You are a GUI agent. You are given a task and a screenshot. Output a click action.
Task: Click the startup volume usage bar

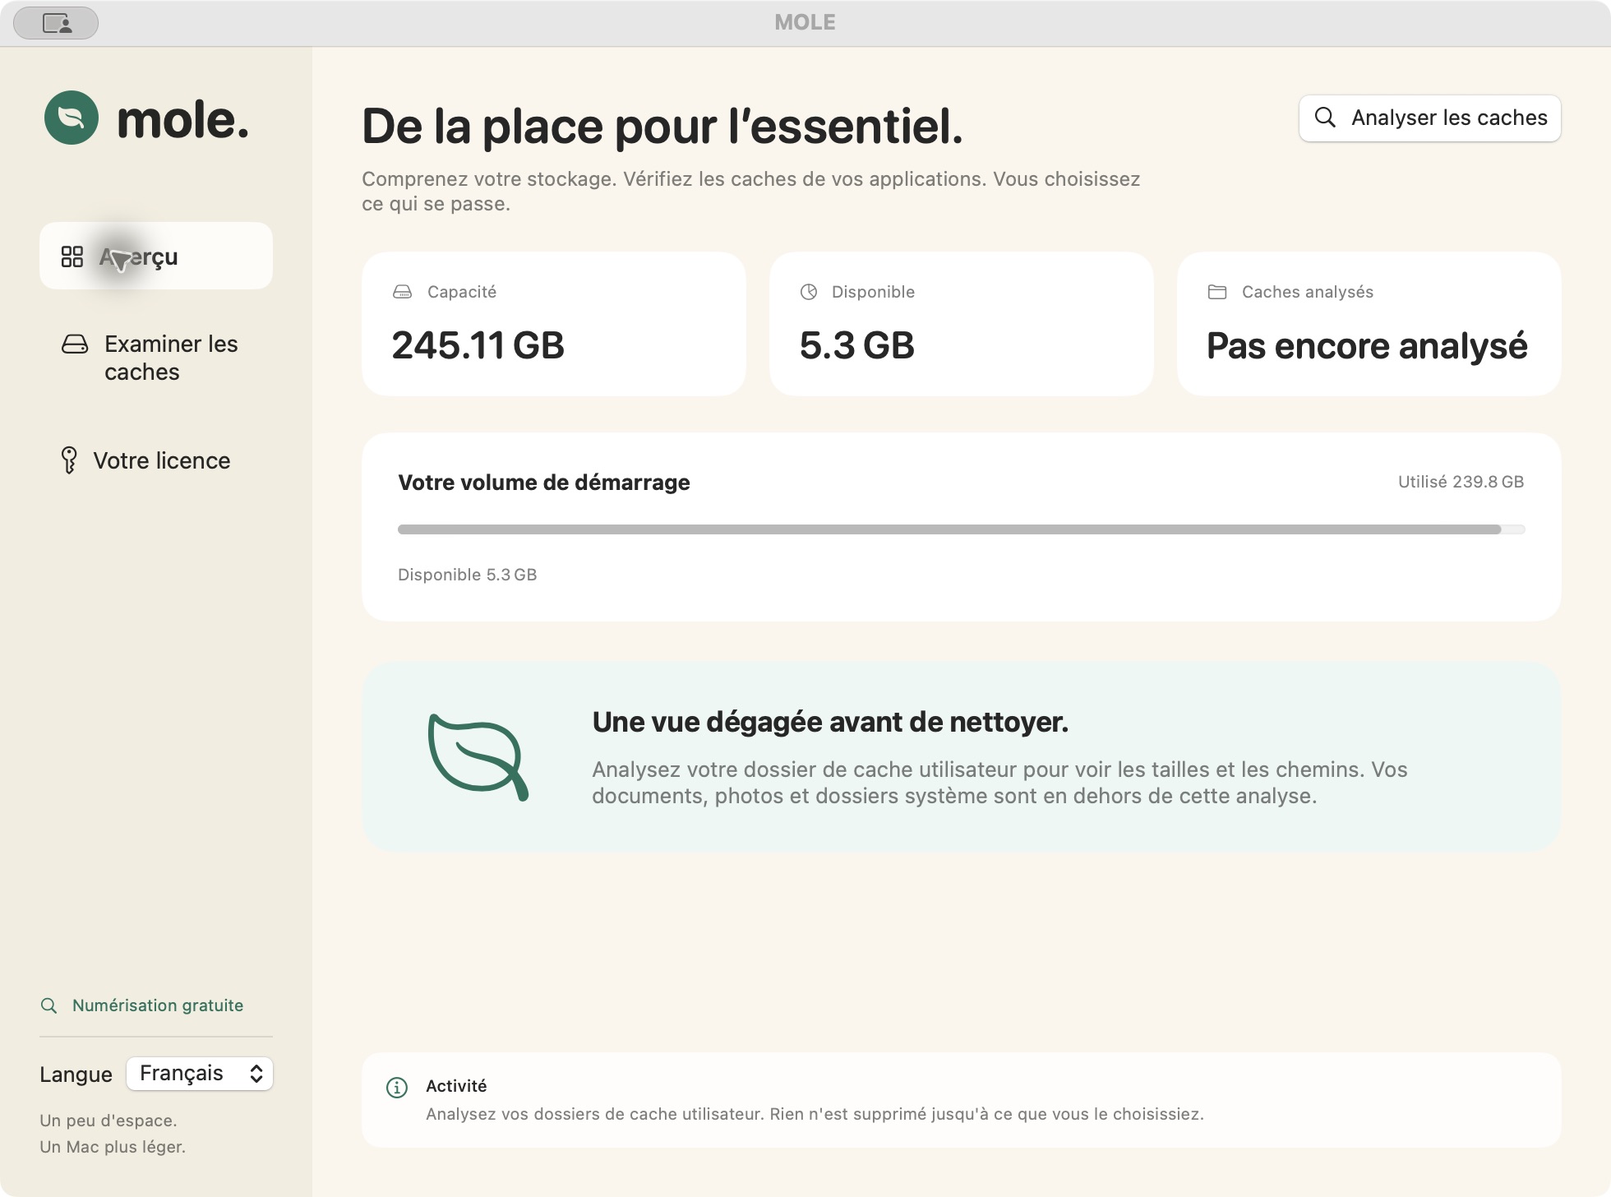962,529
